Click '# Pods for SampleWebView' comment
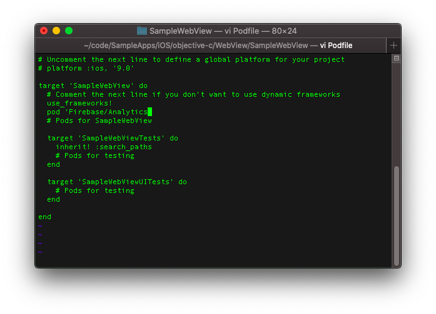The image size is (436, 314). [x=99, y=120]
